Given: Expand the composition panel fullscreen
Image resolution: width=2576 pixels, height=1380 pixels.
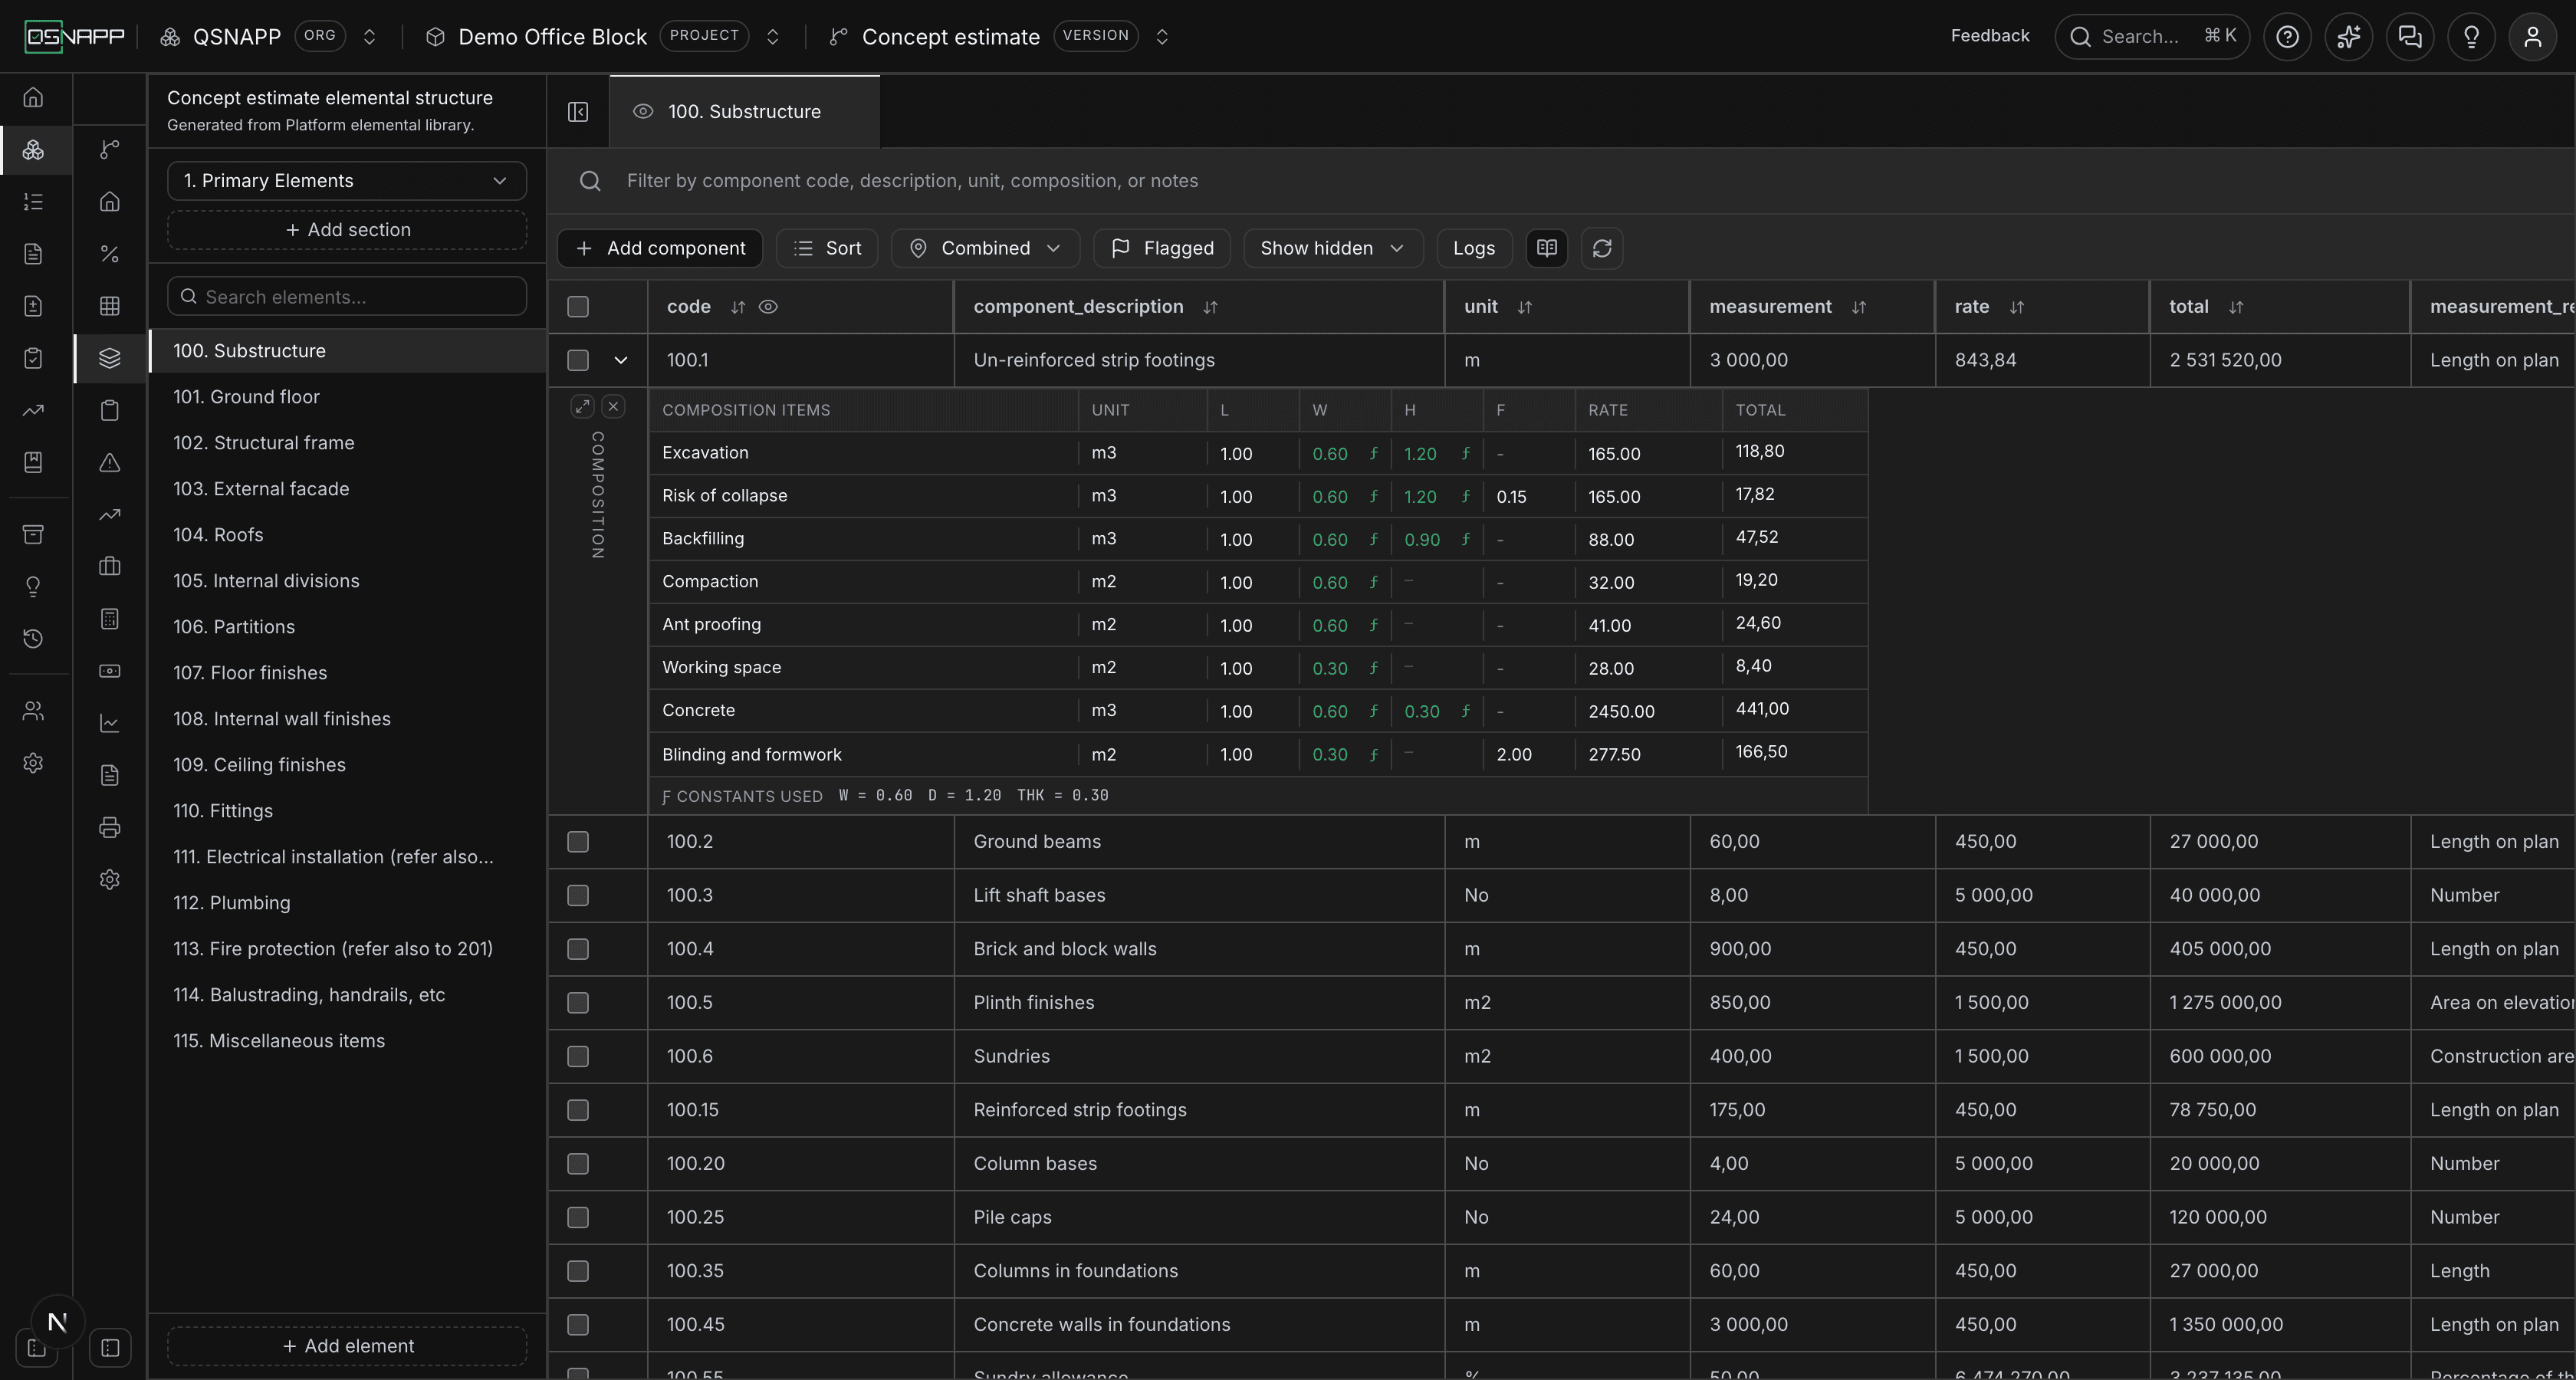Looking at the screenshot, I should tap(582, 406).
